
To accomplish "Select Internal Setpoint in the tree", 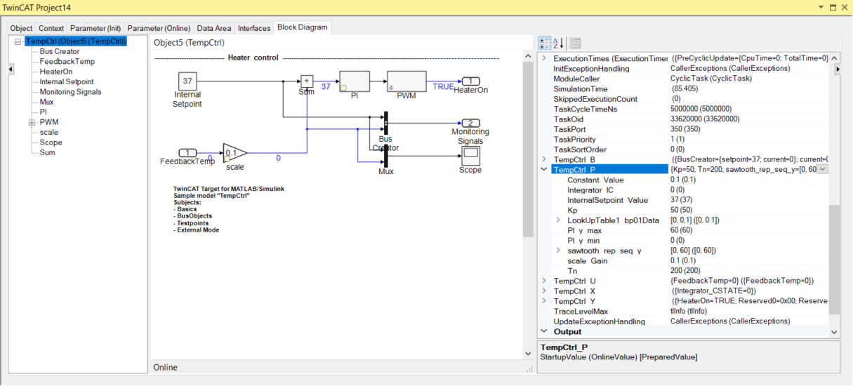I will (67, 81).
